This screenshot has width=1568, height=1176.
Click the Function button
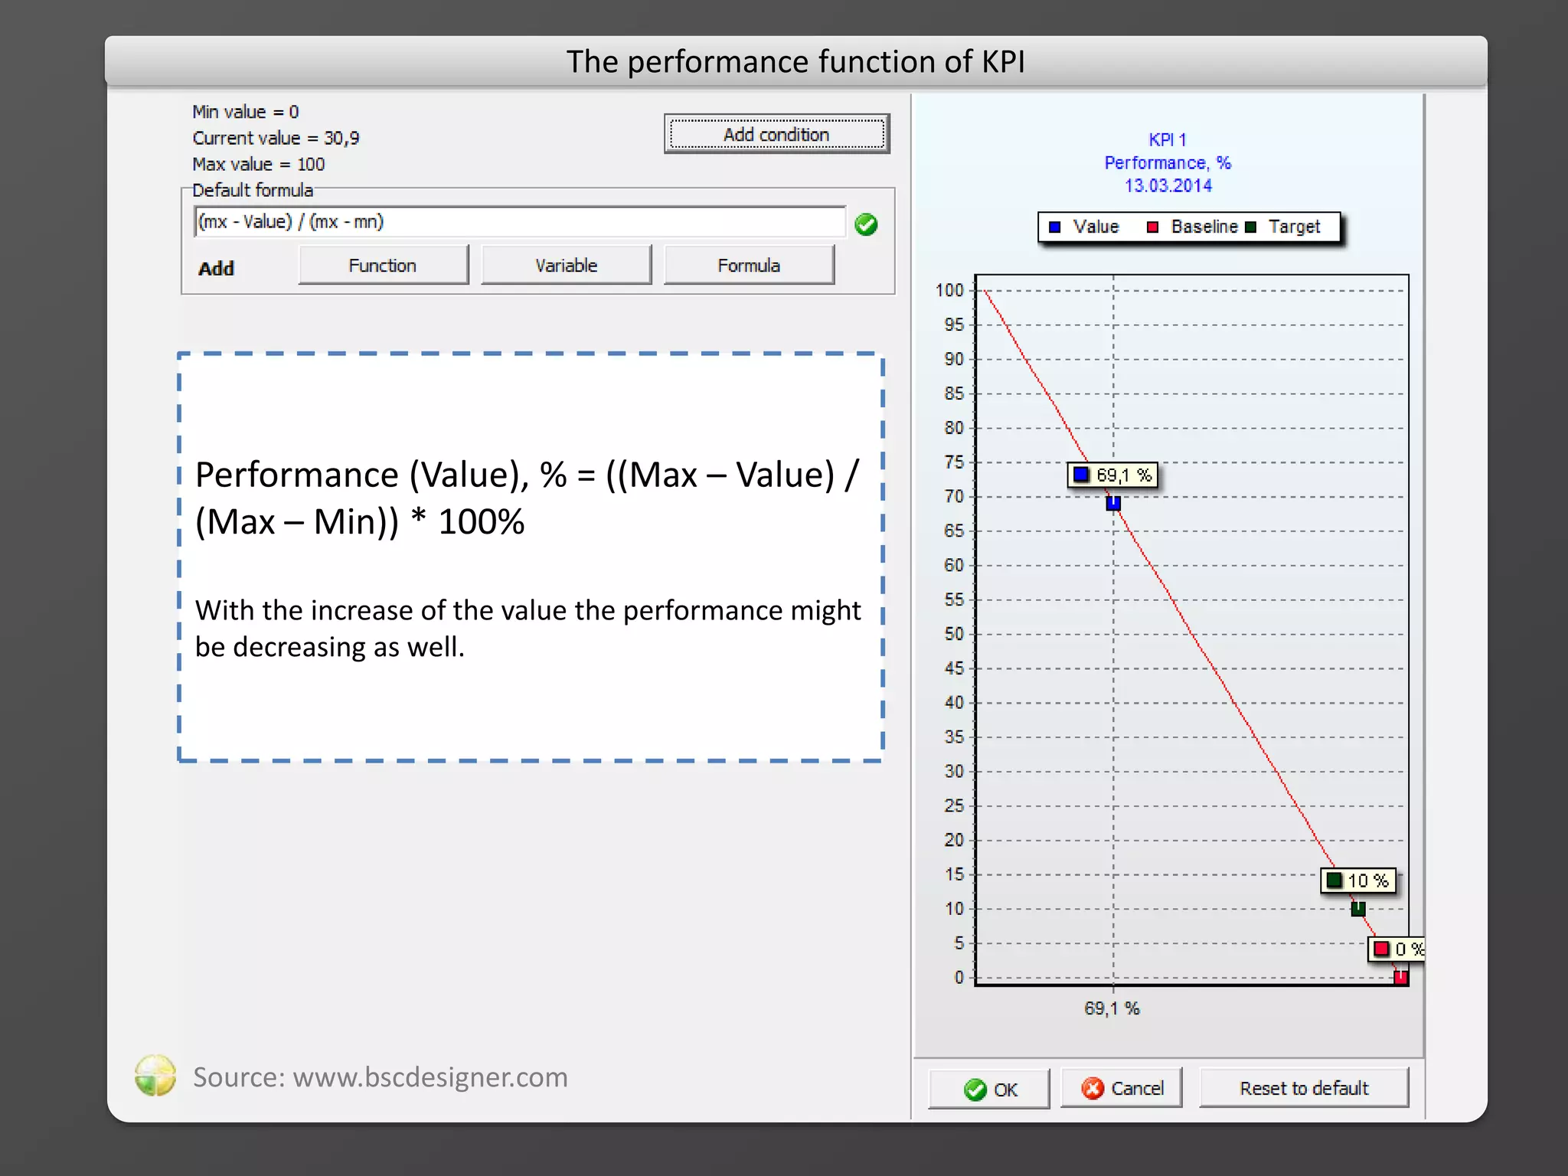pyautogui.click(x=383, y=266)
